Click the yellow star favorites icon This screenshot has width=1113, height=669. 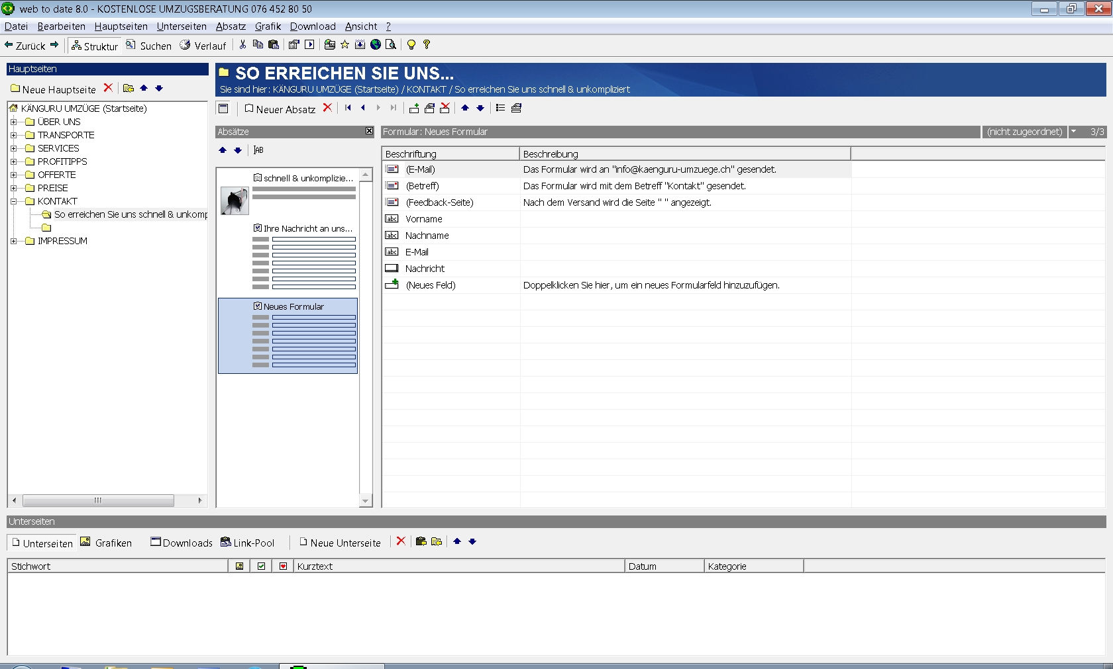344,45
